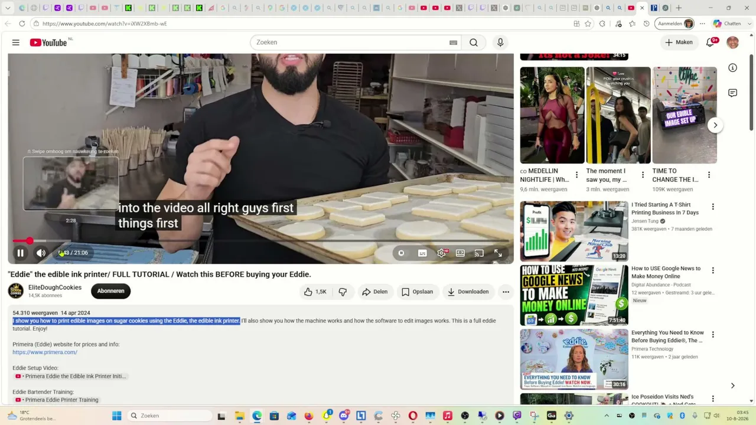Open the browser extensions puzzle icon
Viewport: 756px width, 425px height.
(x=602, y=24)
